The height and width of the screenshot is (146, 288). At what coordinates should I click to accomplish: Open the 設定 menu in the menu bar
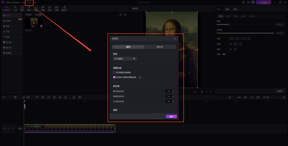tap(29, 3)
